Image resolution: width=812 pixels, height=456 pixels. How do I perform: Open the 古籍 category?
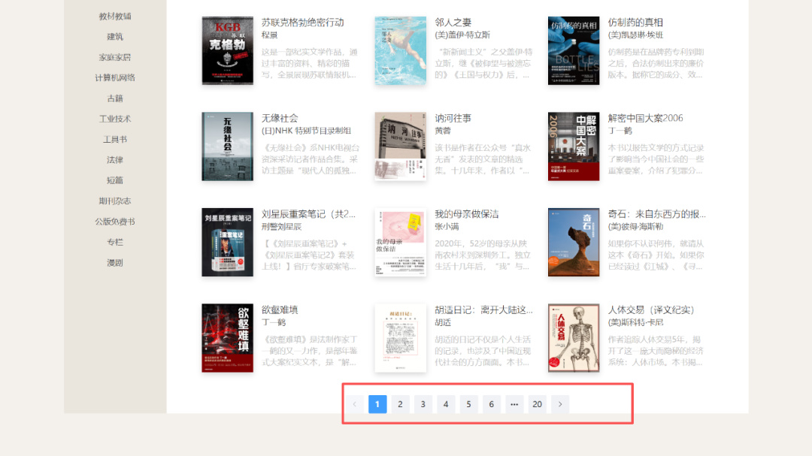(115, 98)
